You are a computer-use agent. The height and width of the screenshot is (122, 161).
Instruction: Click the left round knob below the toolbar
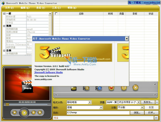[56, 94]
